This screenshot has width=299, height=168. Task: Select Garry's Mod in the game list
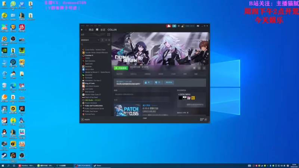89,69
